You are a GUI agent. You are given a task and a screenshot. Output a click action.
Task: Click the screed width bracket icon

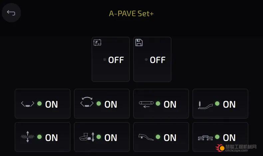click(28, 104)
